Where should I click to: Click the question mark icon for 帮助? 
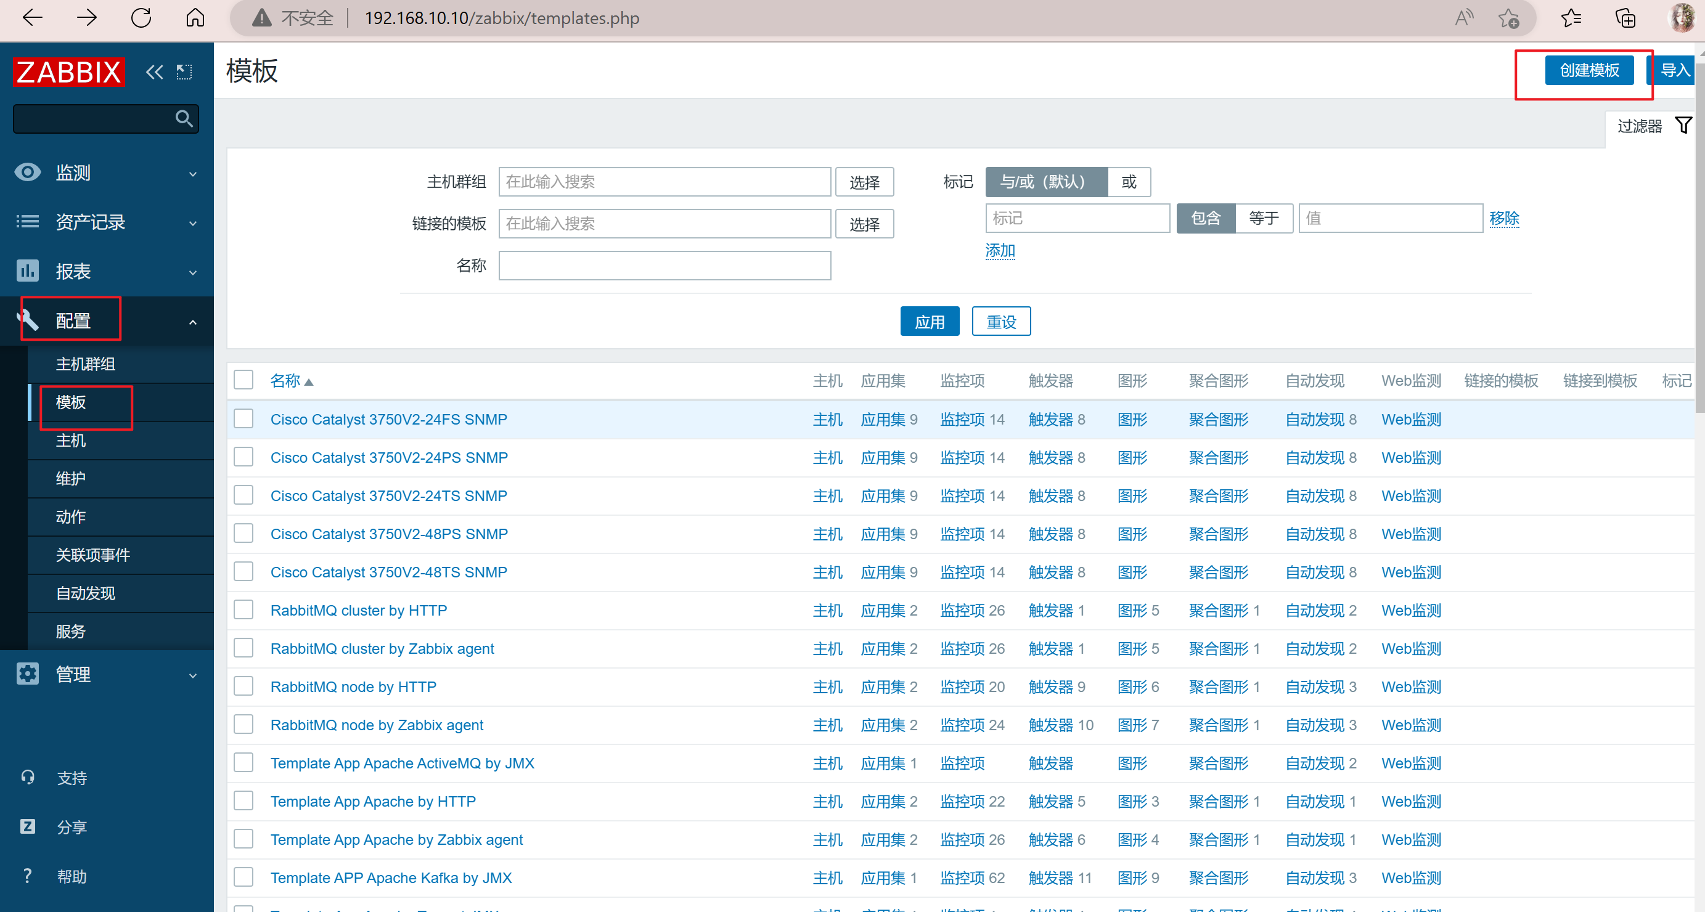point(27,876)
